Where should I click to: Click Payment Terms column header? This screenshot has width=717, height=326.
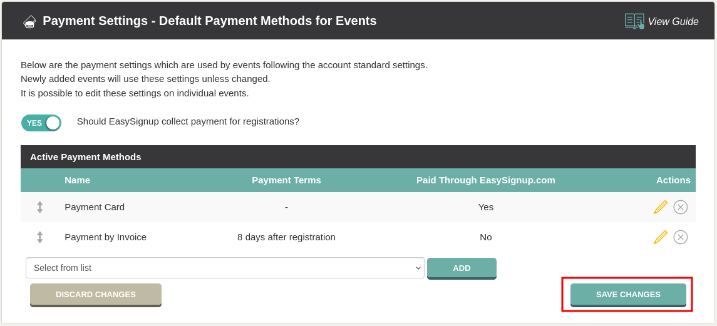(286, 180)
